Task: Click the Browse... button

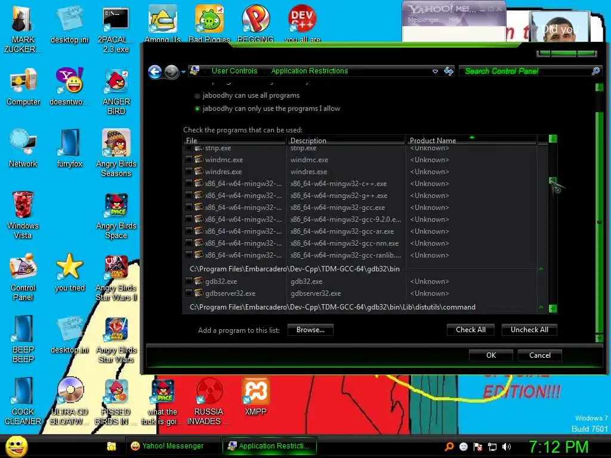Action: click(310, 330)
